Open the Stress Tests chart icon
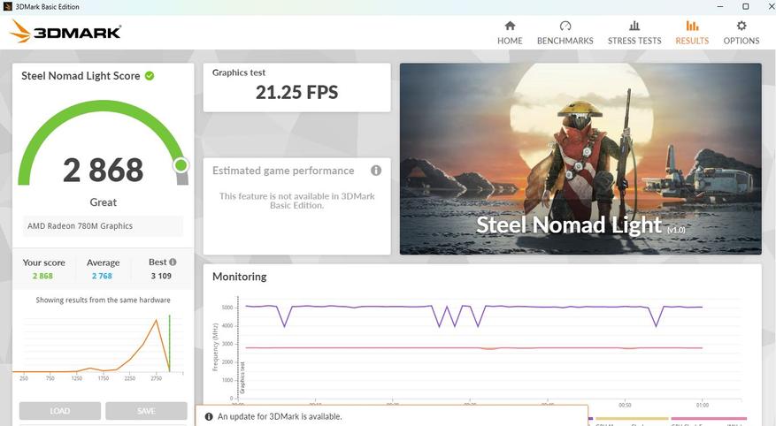Screen dimensions: 776x426 [x=634, y=26]
